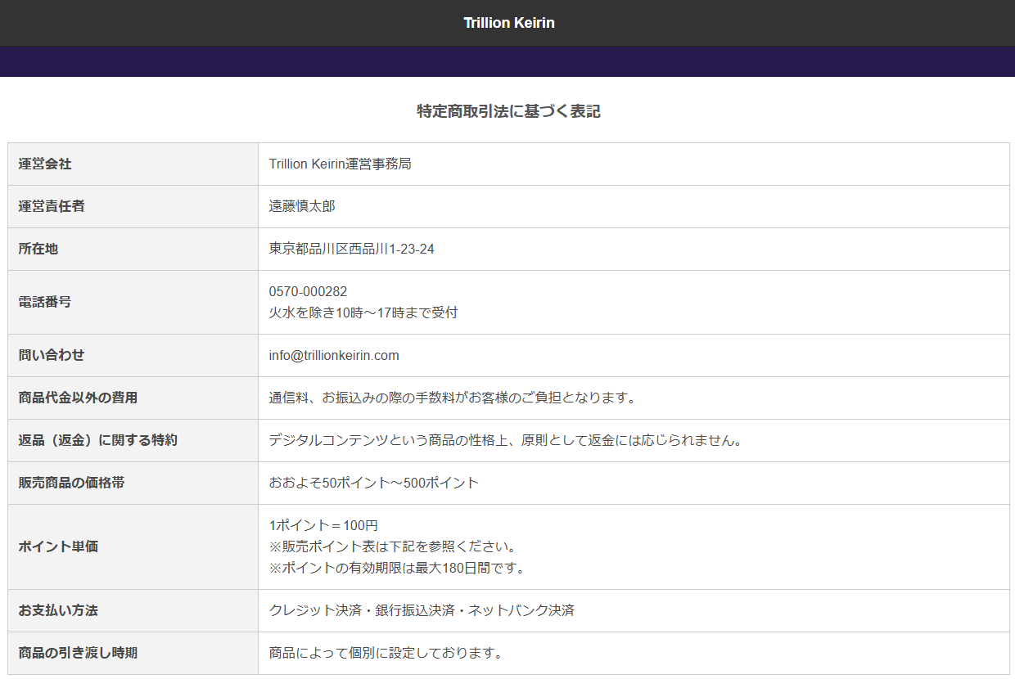The image size is (1015, 679).
Task: Click the 所在地 row label
Action: [x=38, y=249]
